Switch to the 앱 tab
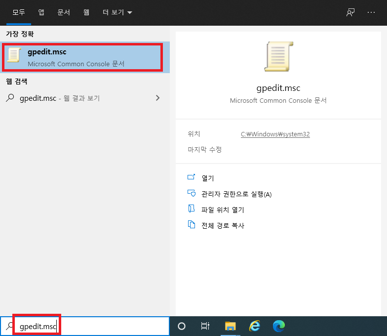The height and width of the screenshot is (336, 387). tap(41, 12)
